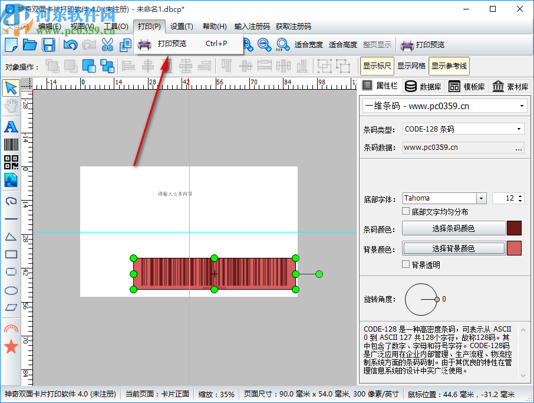The image size is (534, 403).
Task: Pick the insert image tool
Action: (11, 180)
